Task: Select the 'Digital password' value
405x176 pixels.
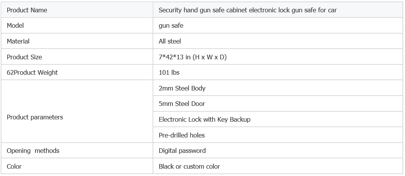Action: [x=182, y=151]
